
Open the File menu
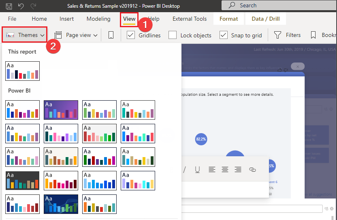12,19
